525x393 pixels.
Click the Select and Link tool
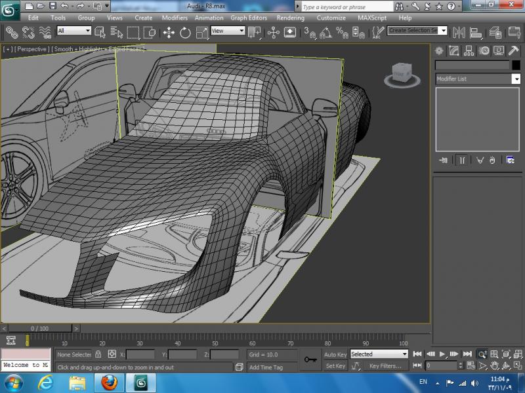(x=11, y=32)
